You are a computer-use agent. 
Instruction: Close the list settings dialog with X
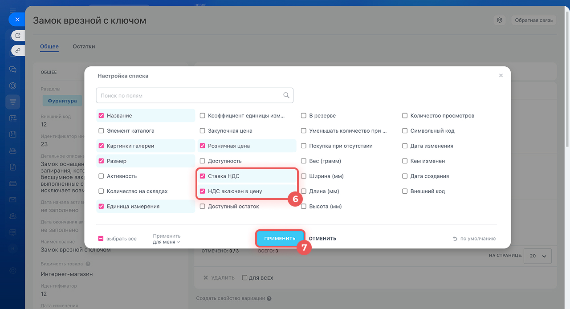coord(501,76)
